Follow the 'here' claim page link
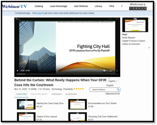Image resolution: width=157 pixels, height=125 pixels. 39,13
